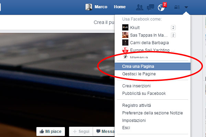Screen dimensions: 206x137
Task: Use Facebook as Europe Sail Yachting
Action: 152,50
